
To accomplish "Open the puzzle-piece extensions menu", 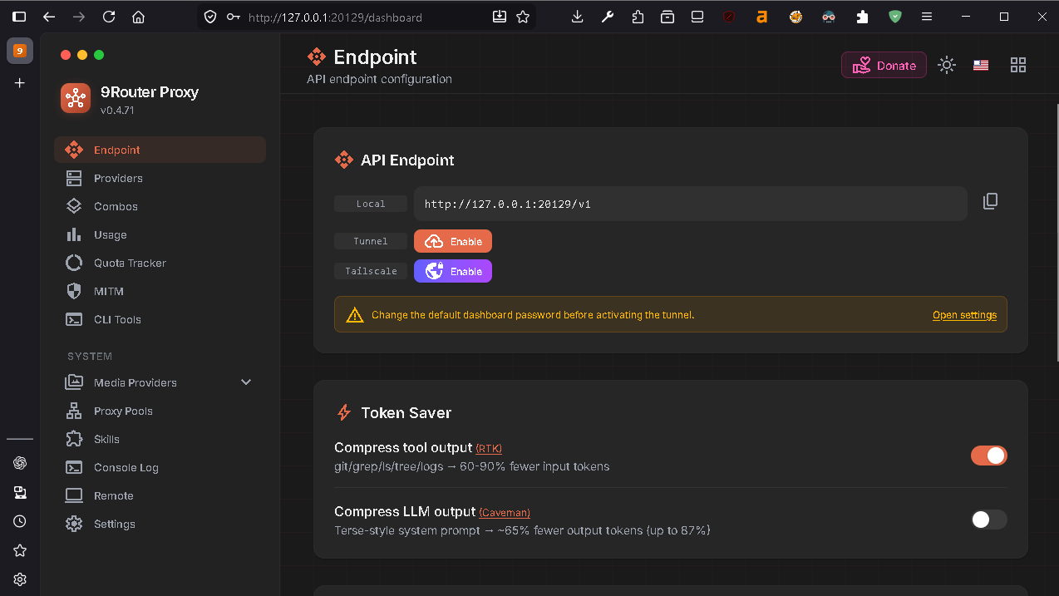I will pos(862,17).
